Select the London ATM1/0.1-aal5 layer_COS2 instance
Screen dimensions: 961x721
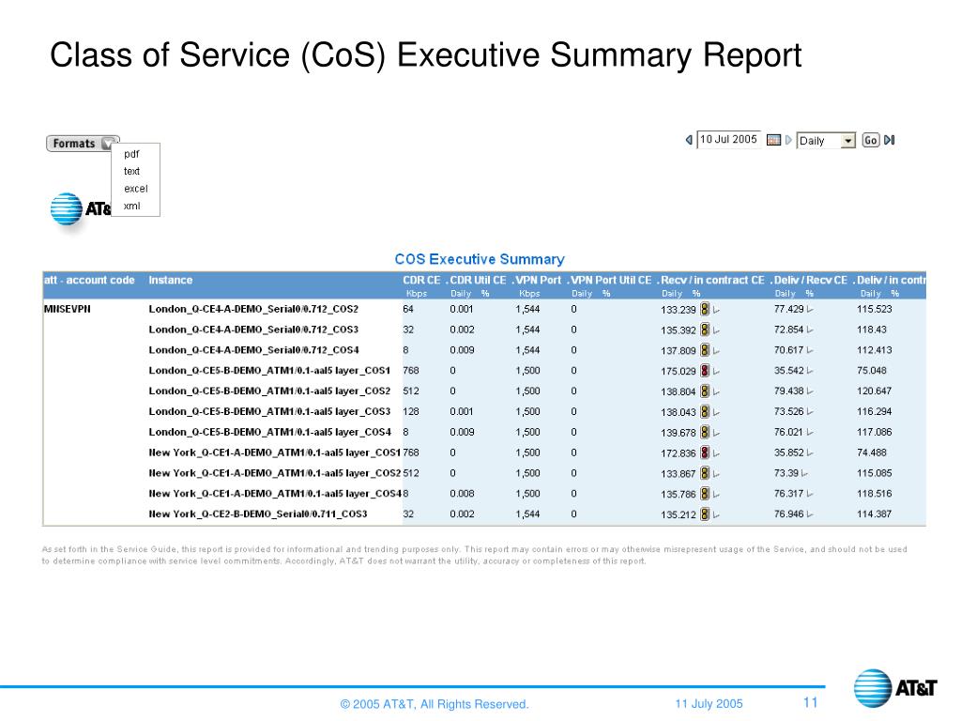pyautogui.click(x=269, y=391)
